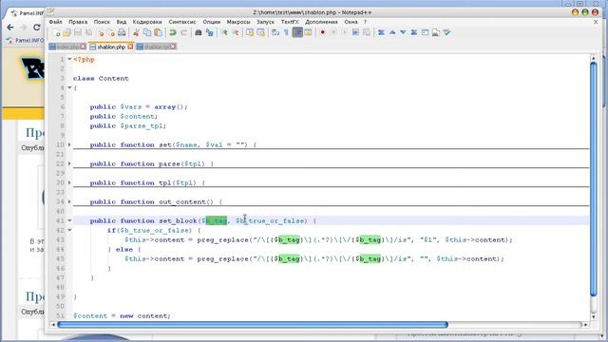Play the recorded macro via the toolbar icon
Viewport: 608px width, 342px height.
pyautogui.click(x=344, y=32)
